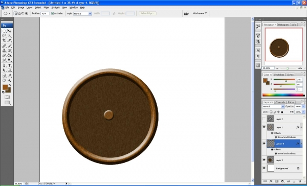Switch to the Paths tab
Viewport: 307px width, 186px height.
click(x=291, y=102)
